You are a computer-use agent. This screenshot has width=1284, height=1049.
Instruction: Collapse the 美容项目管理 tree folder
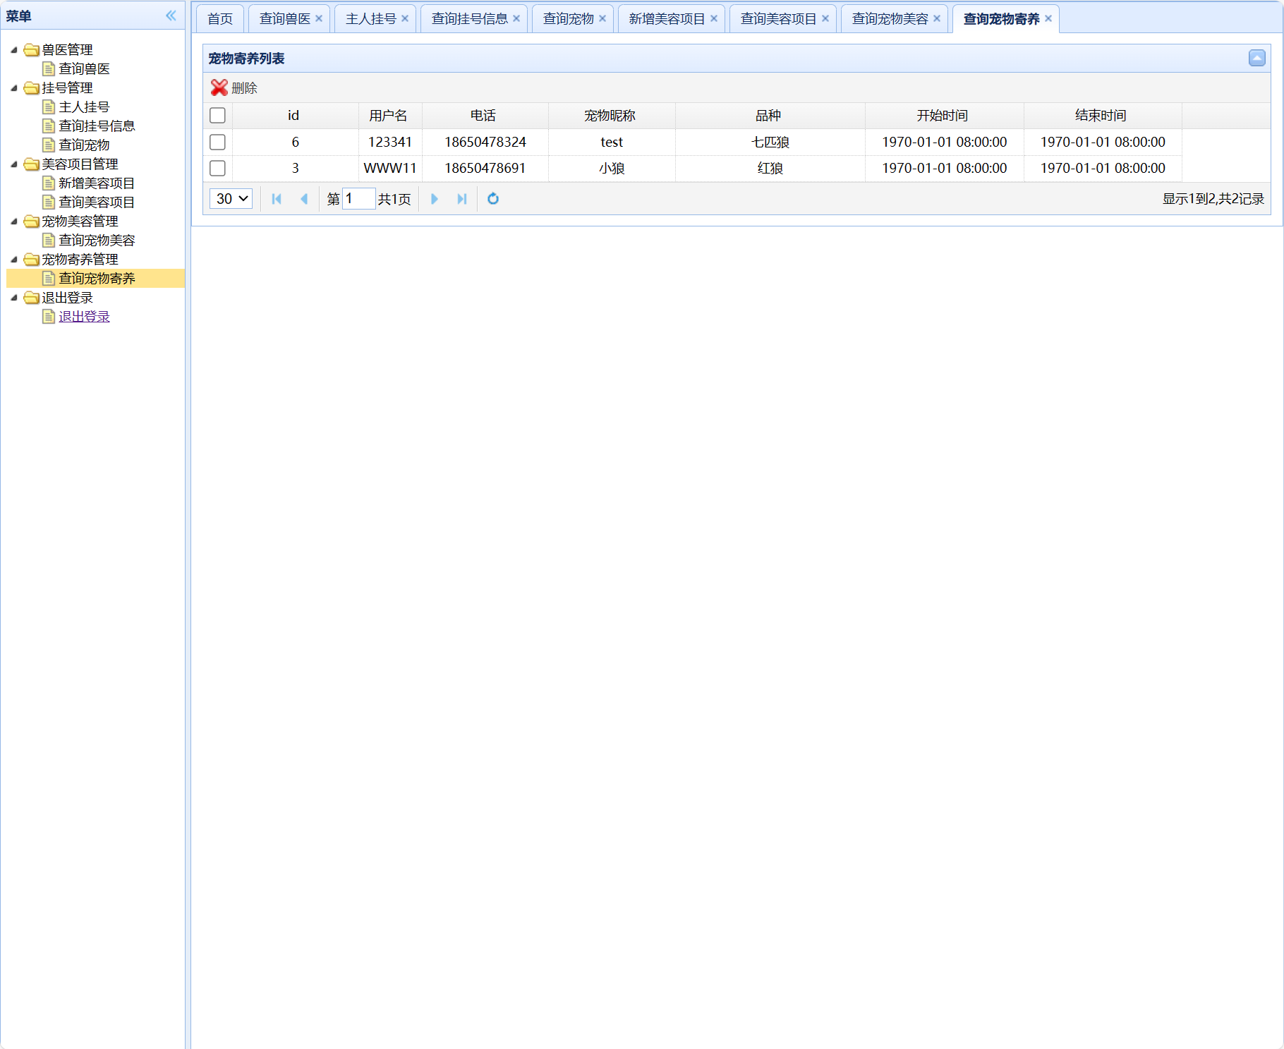tap(14, 164)
